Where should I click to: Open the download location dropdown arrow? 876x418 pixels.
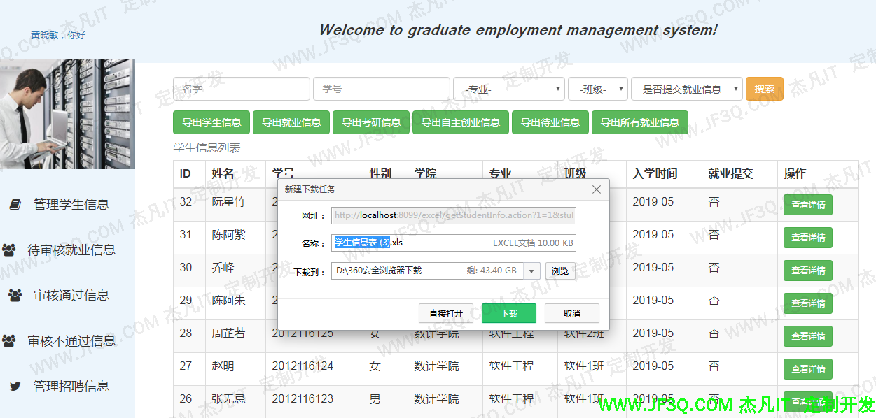coord(531,270)
